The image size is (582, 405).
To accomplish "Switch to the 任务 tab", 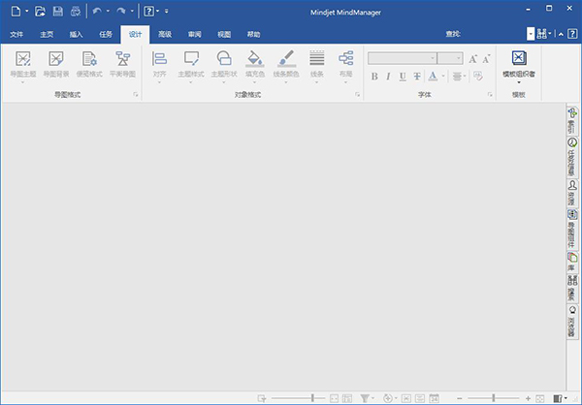I will coord(106,35).
